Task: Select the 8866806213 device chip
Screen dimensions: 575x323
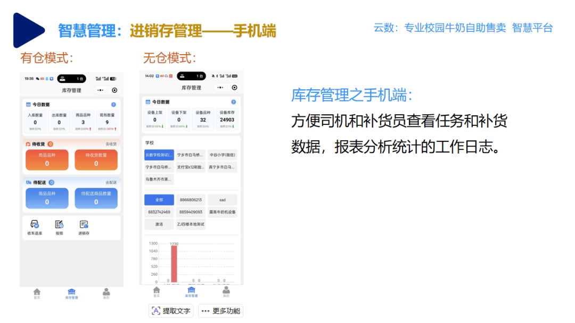Action: point(191,200)
